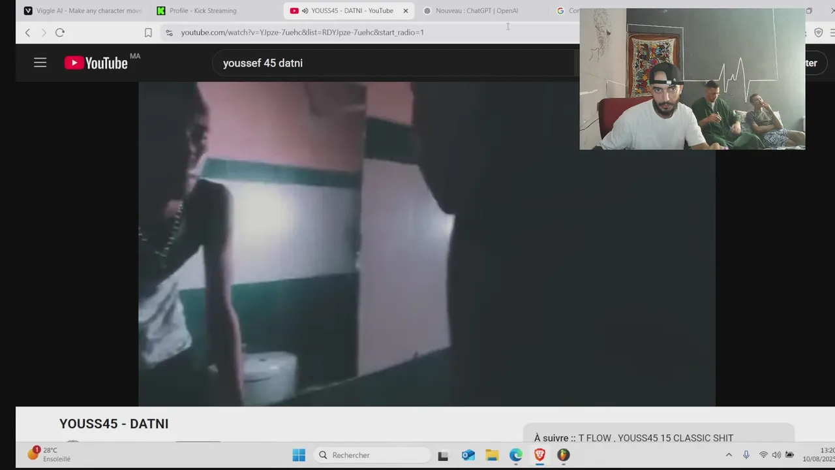This screenshot has width=835, height=470.
Task: Open the À suivre T FLOW, YOUSS45 queue item
Action: tap(659, 434)
